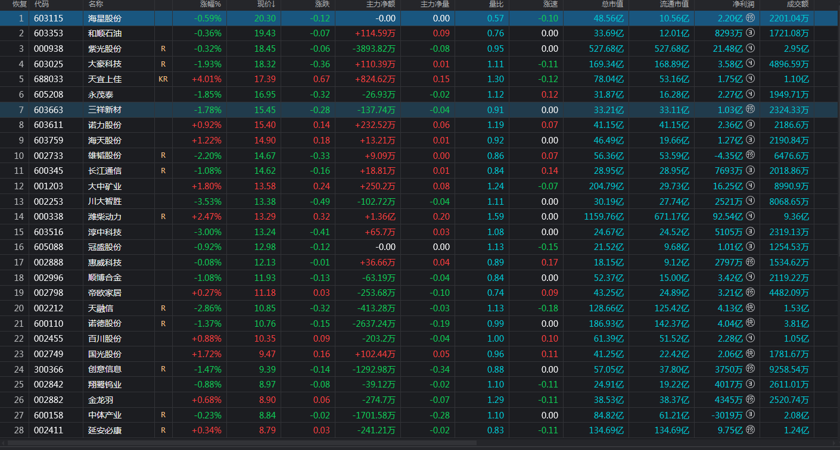Sort by the 涨速 column header
Screen dimensions: 840x450
click(x=550, y=4)
